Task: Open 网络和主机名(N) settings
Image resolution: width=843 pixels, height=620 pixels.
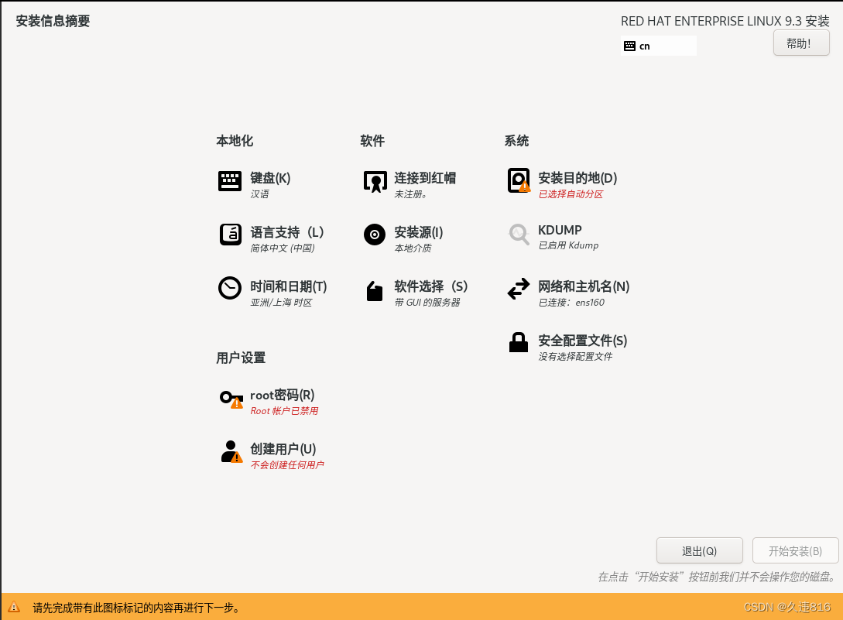Action: tap(584, 286)
